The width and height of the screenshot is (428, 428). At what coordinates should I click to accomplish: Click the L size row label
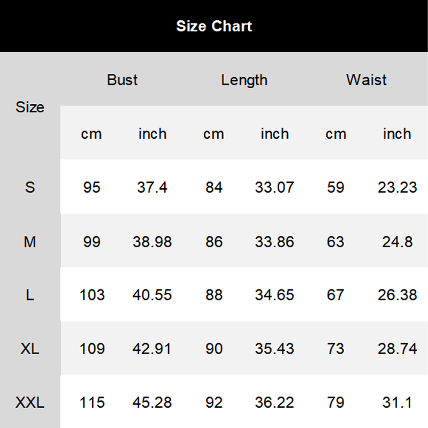(30, 295)
